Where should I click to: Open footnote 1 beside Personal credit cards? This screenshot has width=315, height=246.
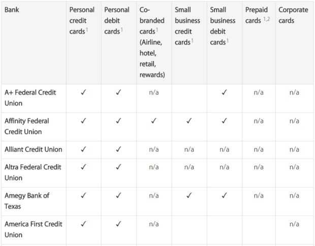(x=87, y=30)
